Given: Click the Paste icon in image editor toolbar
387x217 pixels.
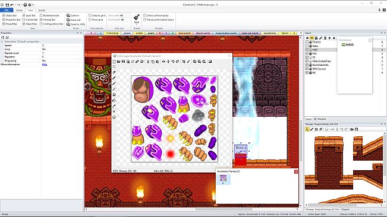Looking at the screenshot, I should coord(157,62).
